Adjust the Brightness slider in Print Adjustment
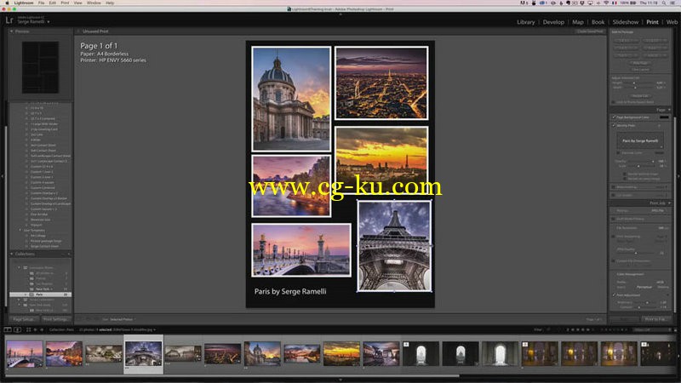This screenshot has height=383, width=681. tap(648, 302)
